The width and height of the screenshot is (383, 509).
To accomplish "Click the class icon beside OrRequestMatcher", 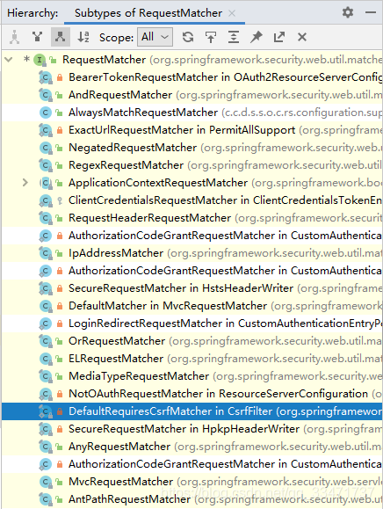I will [x=46, y=341].
